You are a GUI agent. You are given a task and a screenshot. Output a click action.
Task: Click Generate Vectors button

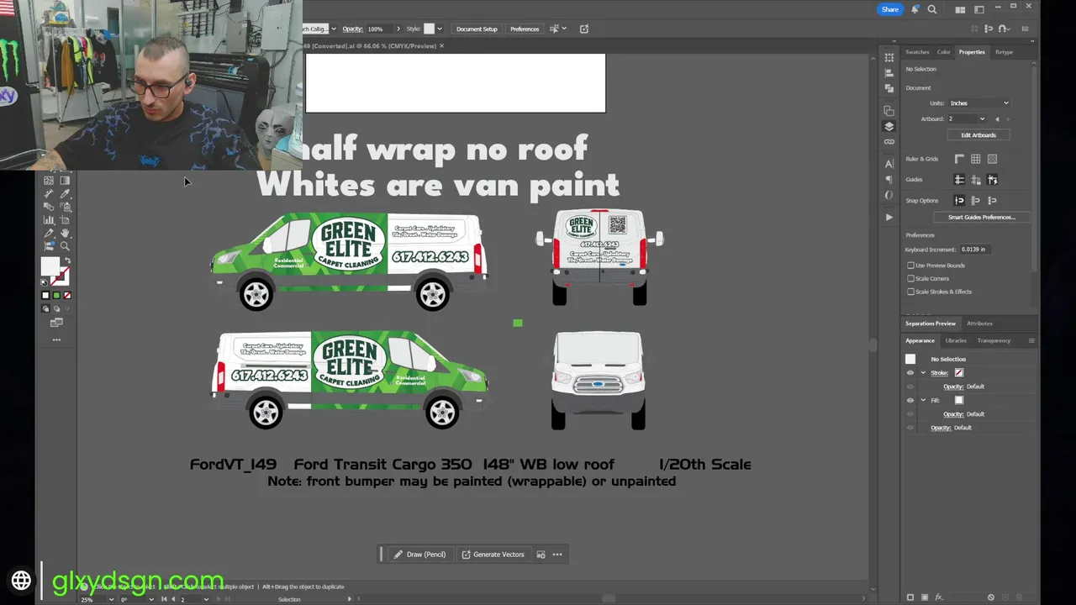493,555
